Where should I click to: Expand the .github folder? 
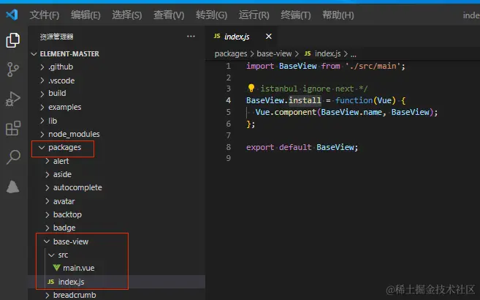42,67
